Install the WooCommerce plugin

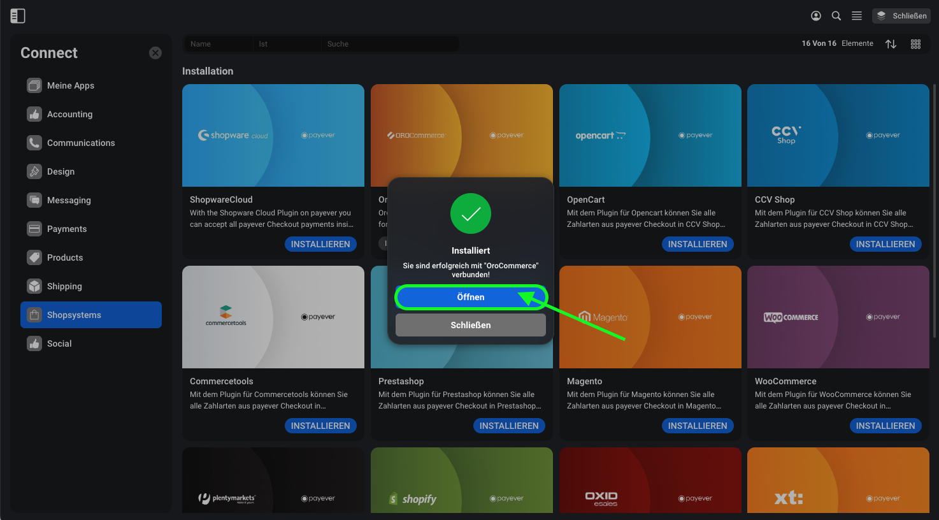pos(885,426)
